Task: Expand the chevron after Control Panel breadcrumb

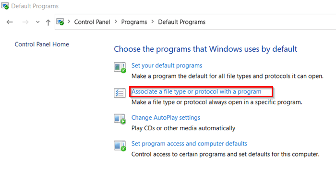Action: coord(116,22)
